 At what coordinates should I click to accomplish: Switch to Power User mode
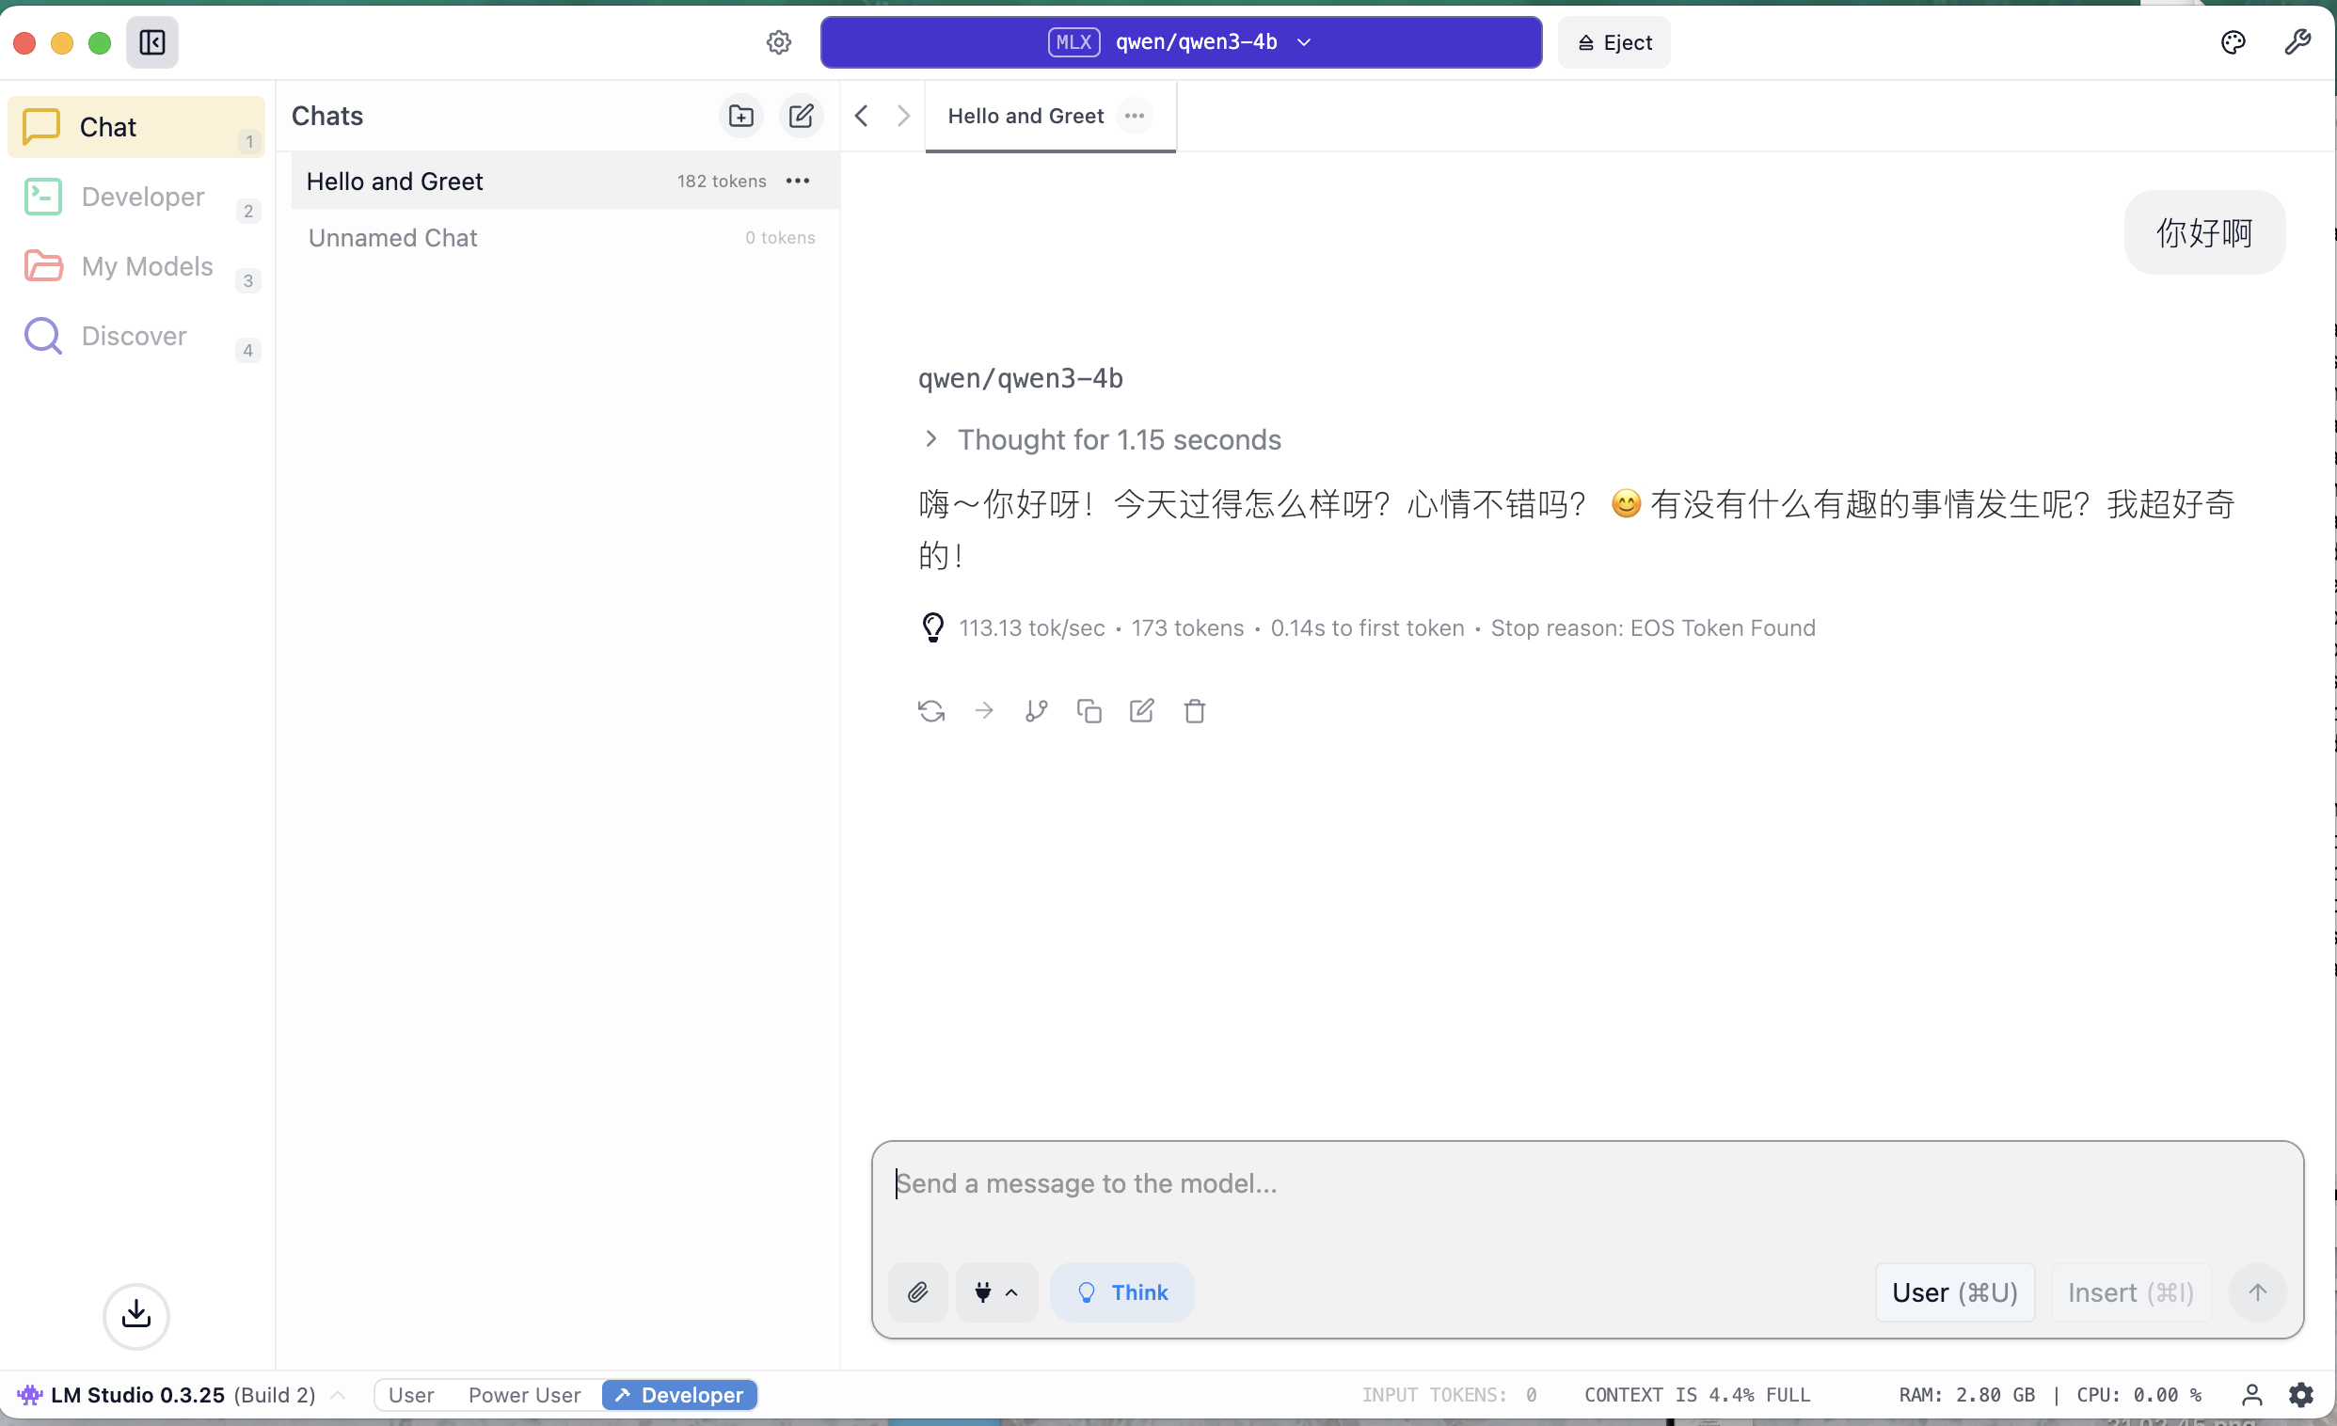click(x=523, y=1395)
